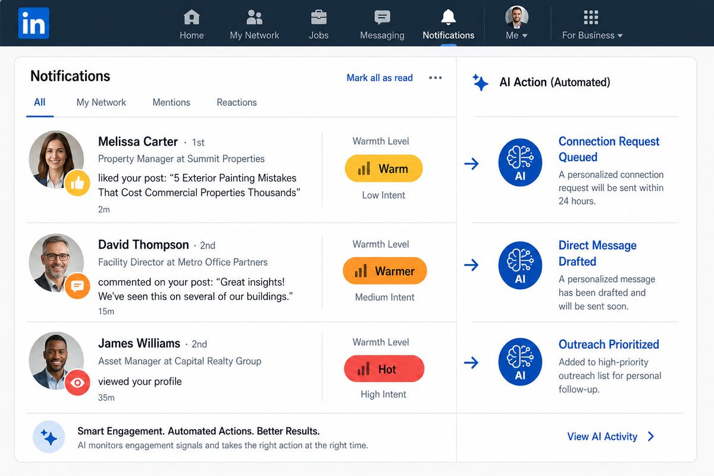Click Mark all as read
The width and height of the screenshot is (714, 476).
(x=380, y=77)
